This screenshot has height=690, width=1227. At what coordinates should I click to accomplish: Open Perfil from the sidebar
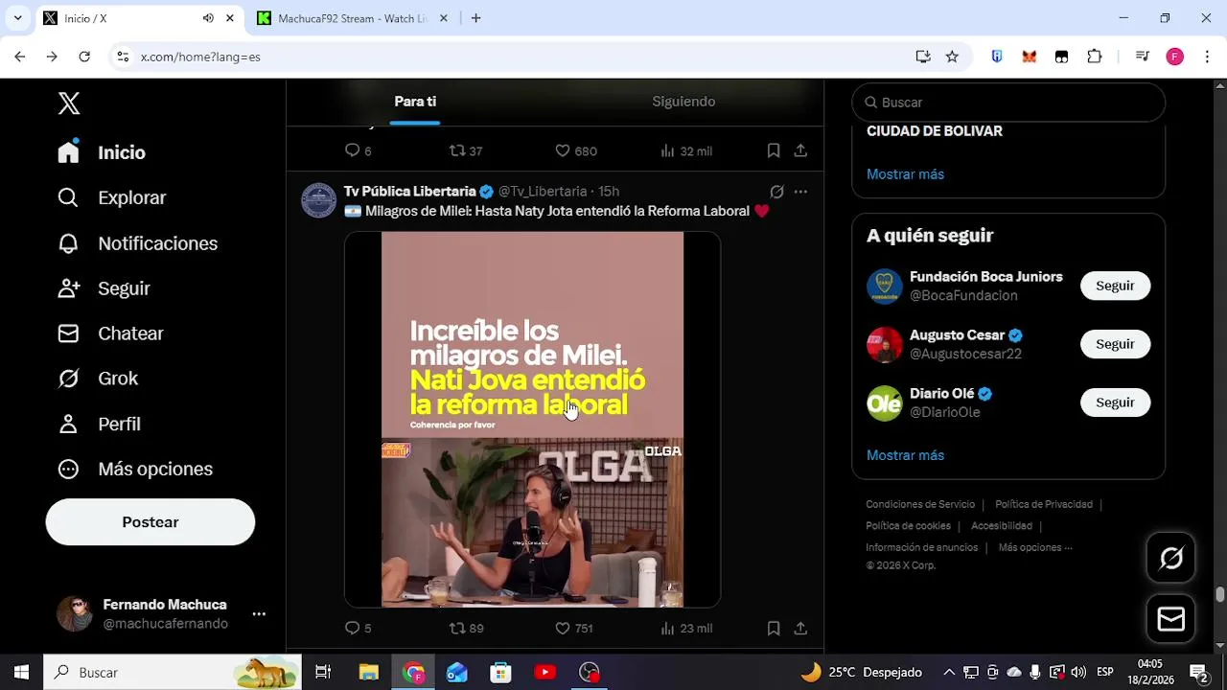tap(99, 424)
